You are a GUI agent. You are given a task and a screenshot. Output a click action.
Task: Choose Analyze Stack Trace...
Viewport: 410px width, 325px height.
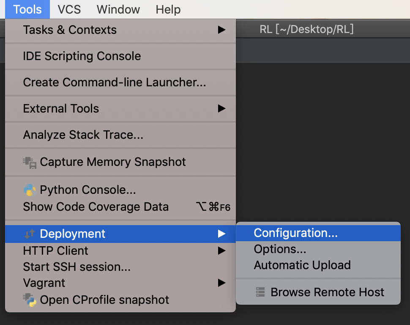[x=120, y=135]
